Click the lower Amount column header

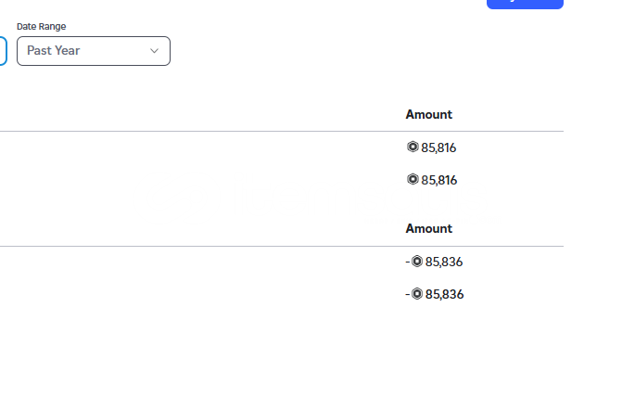point(429,229)
